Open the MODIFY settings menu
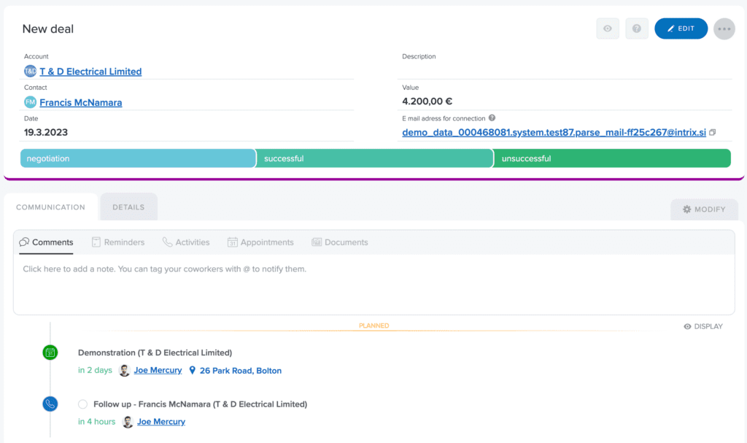Image resolution: width=747 pixels, height=443 pixels. [x=704, y=209]
